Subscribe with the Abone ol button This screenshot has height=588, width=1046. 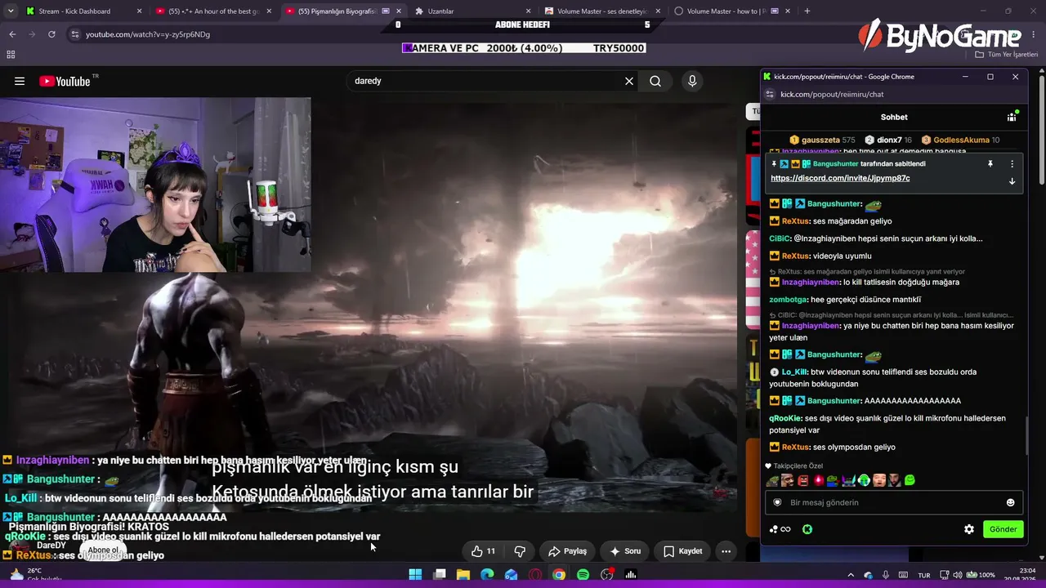click(x=104, y=550)
